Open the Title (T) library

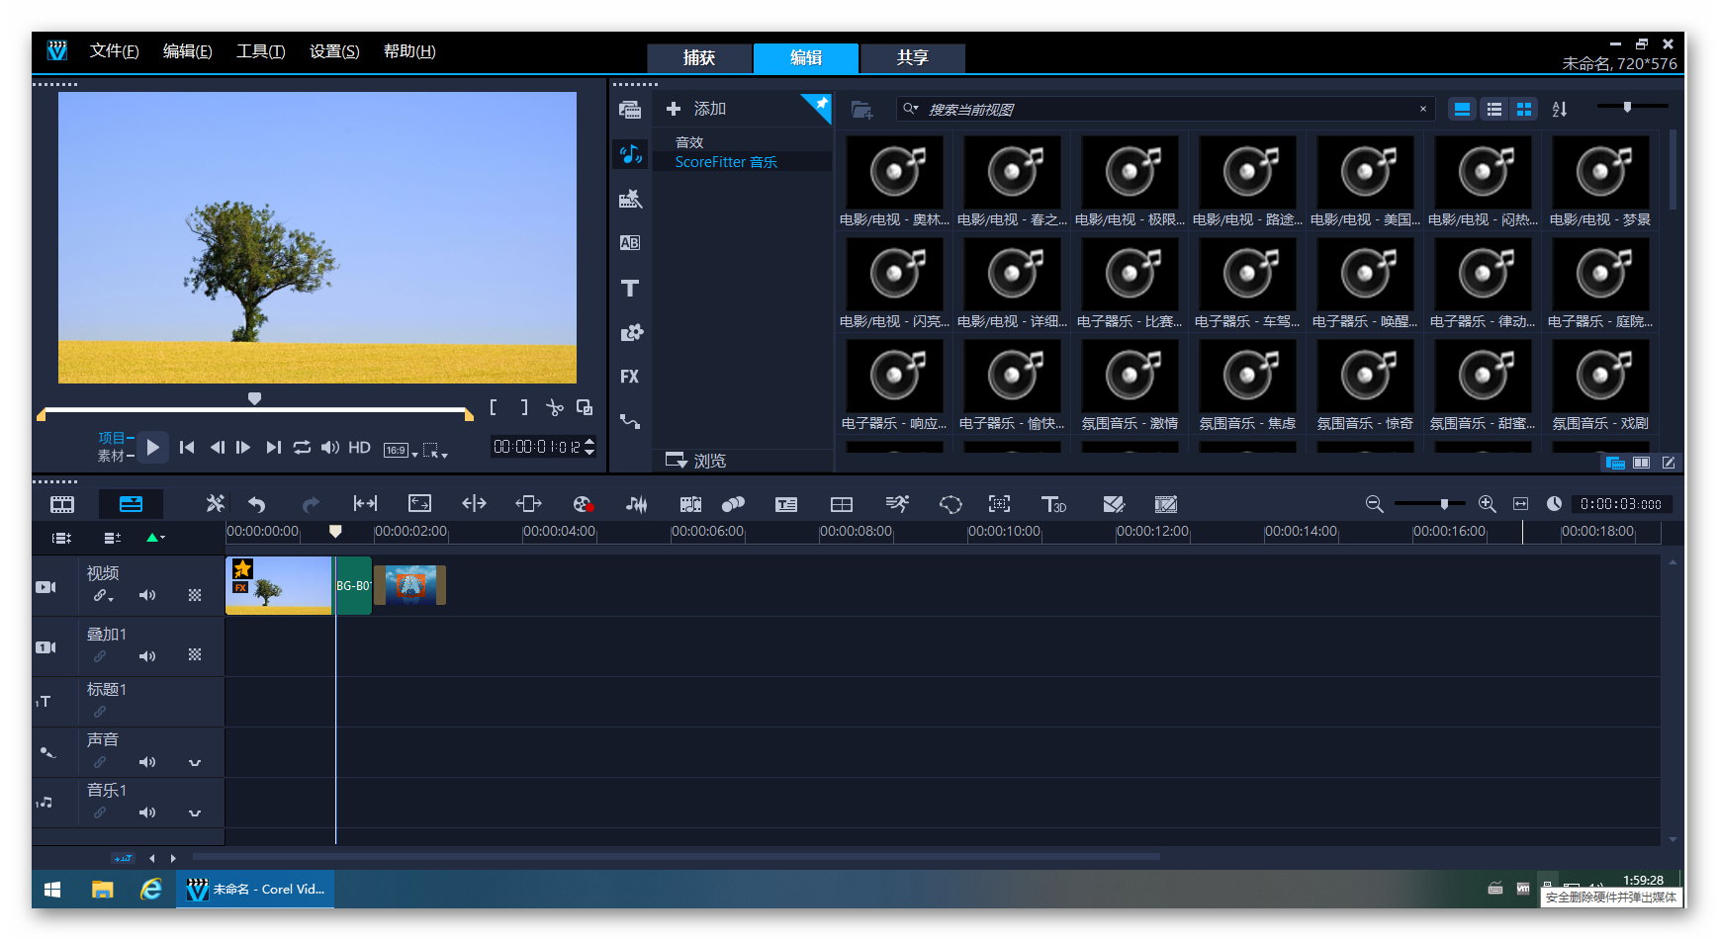point(630,288)
